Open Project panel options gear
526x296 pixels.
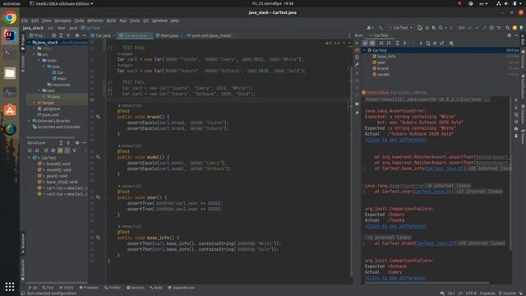pos(77,35)
